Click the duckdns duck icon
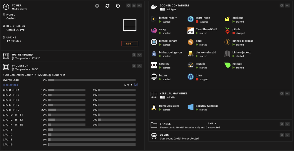Screen dimensions: 294x151 click(x=227, y=19)
